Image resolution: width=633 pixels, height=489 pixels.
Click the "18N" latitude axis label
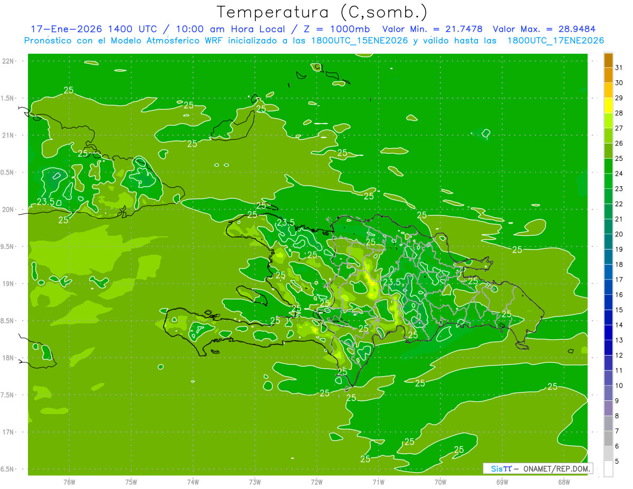click(x=8, y=358)
